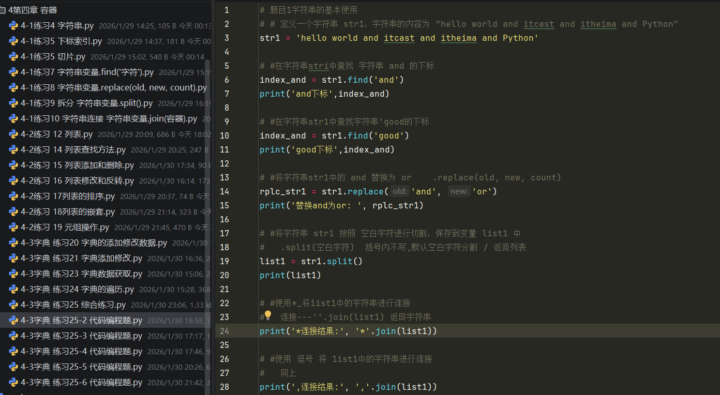Click the index_and = str1.find('good') line
Screen dimensions: 720x395
[334, 135]
